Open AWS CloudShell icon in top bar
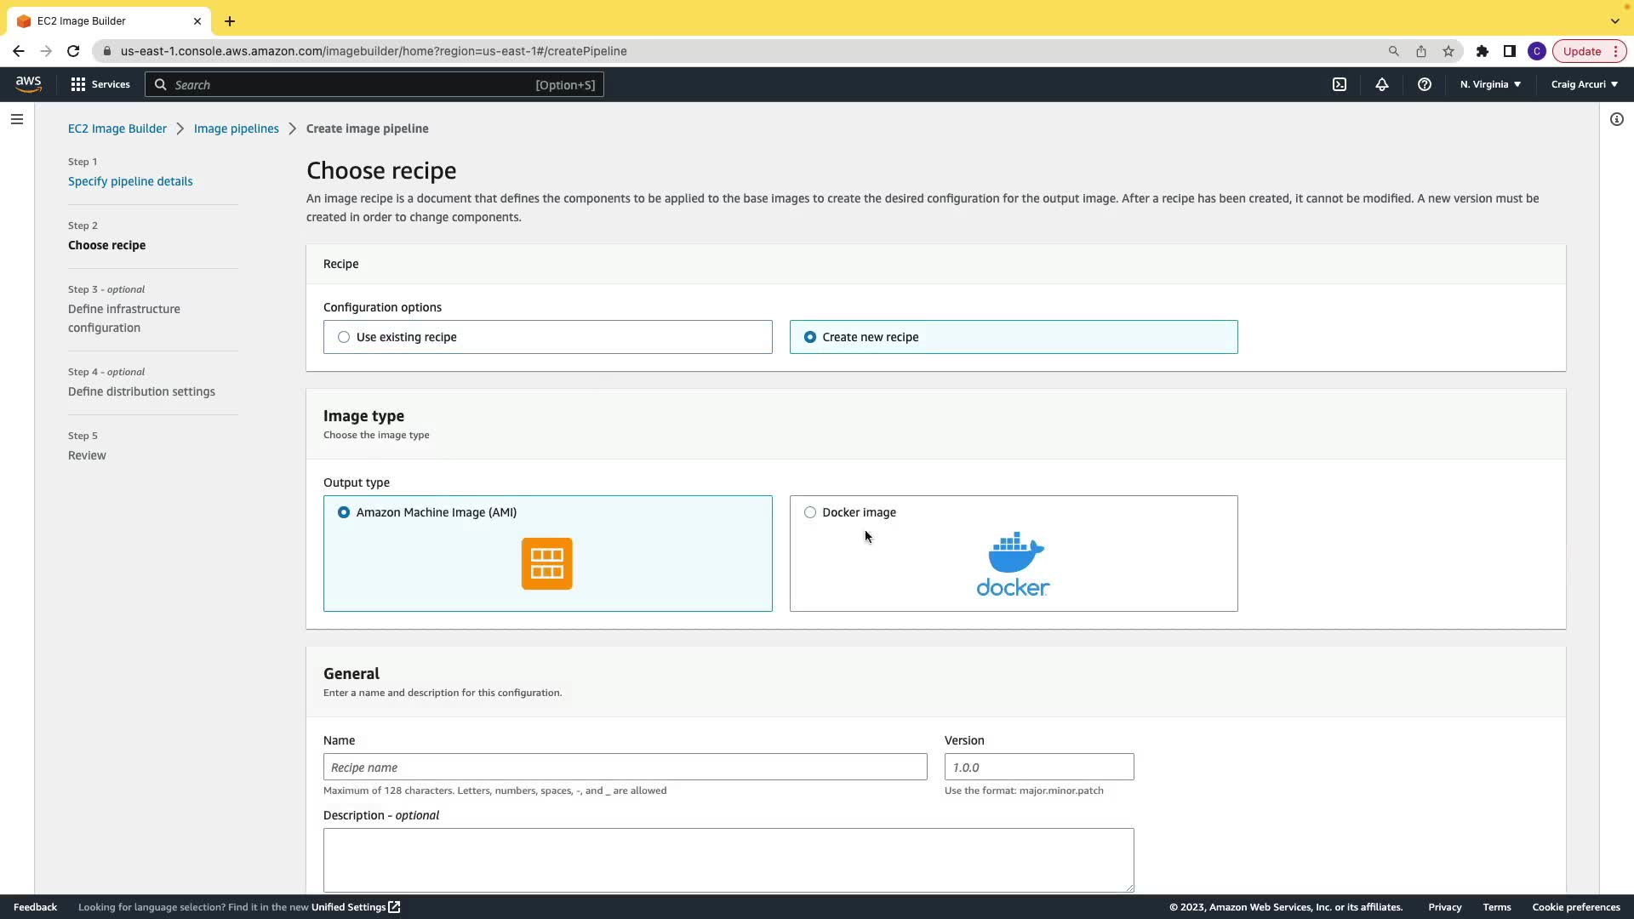The width and height of the screenshot is (1634, 919). click(x=1340, y=84)
